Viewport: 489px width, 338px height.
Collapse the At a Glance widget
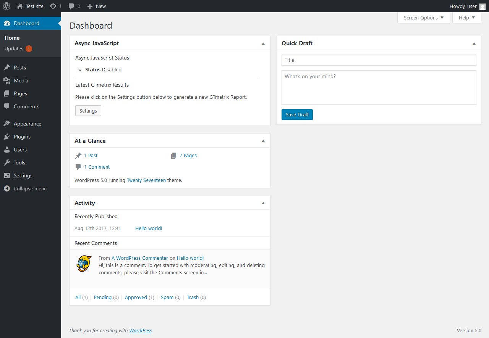(x=263, y=141)
